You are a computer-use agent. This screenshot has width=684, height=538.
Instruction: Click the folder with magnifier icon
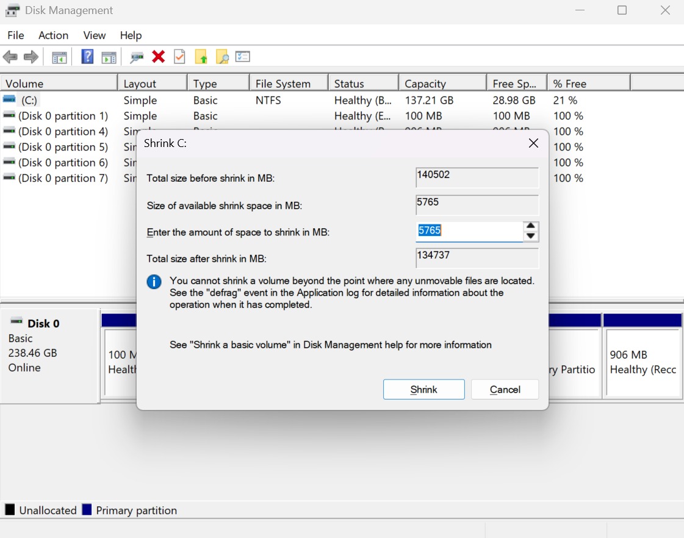pos(222,57)
